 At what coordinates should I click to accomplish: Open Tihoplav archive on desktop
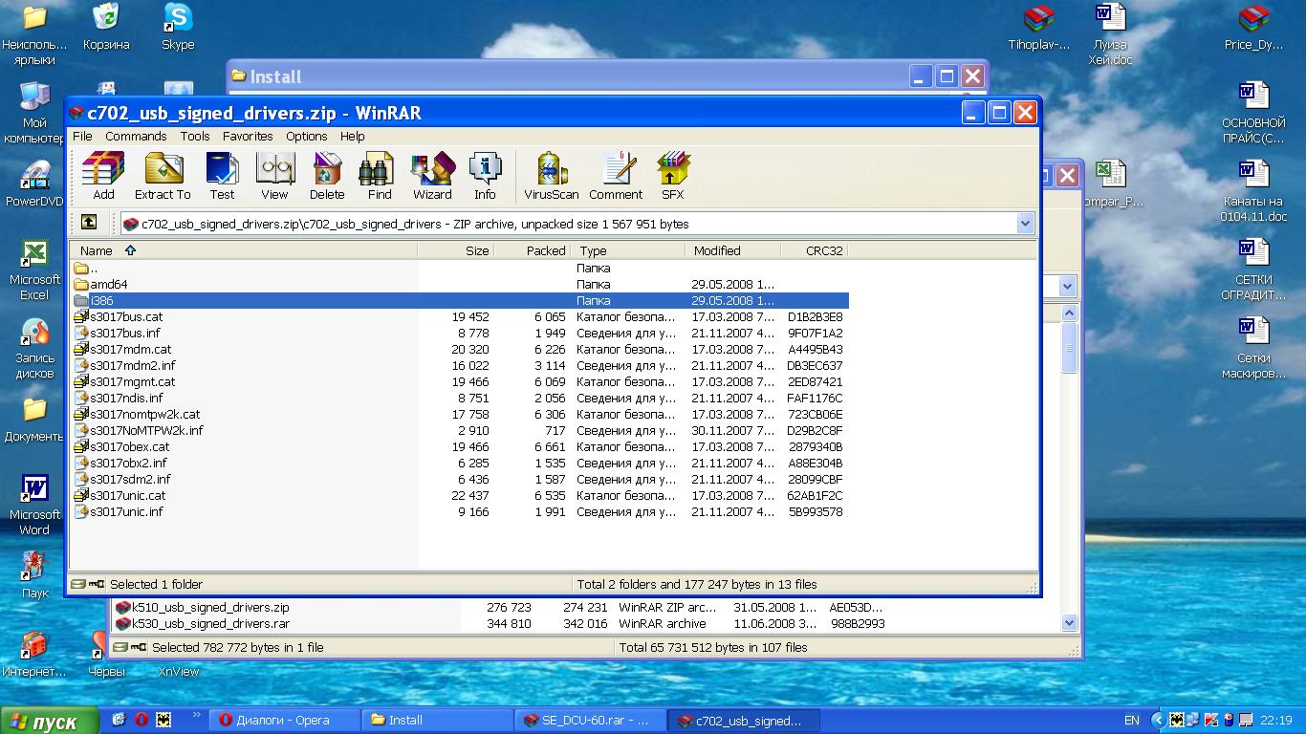click(x=1039, y=27)
